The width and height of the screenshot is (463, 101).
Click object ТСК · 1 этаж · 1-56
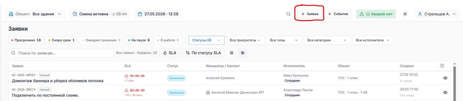click(353, 93)
